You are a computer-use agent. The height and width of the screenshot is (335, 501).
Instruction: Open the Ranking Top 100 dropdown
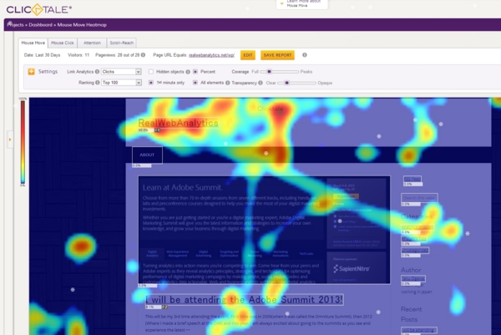pyautogui.click(x=121, y=83)
